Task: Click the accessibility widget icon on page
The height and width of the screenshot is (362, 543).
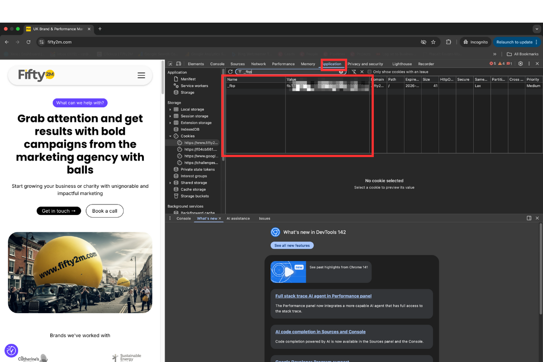Action: (11, 350)
